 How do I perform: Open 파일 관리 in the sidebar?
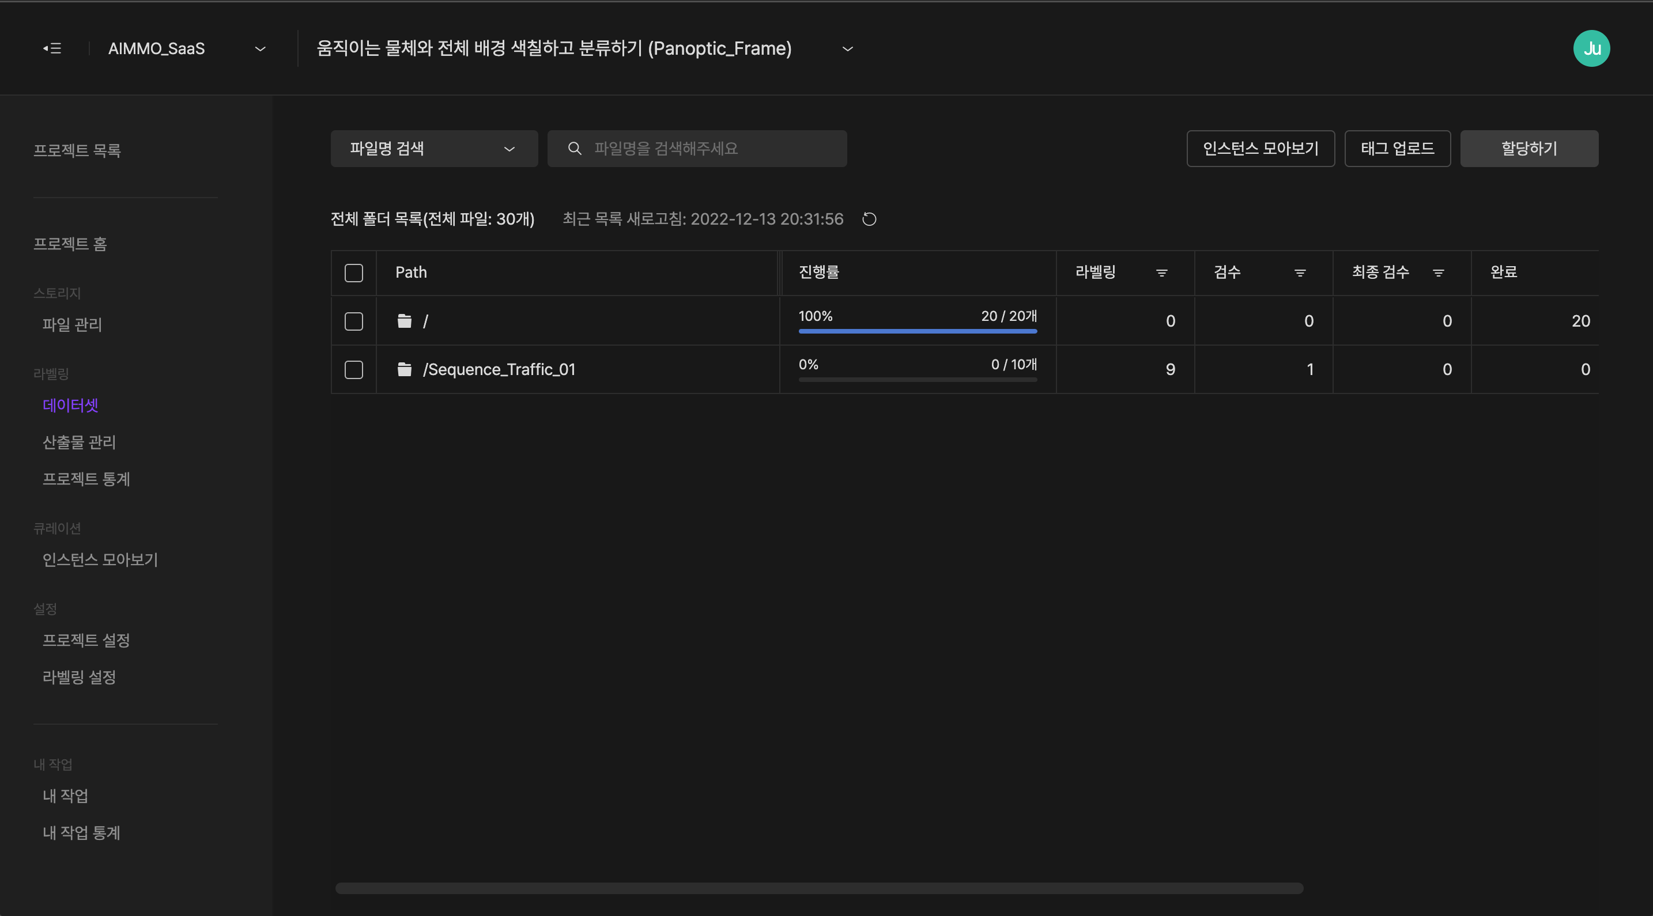pyautogui.click(x=73, y=324)
